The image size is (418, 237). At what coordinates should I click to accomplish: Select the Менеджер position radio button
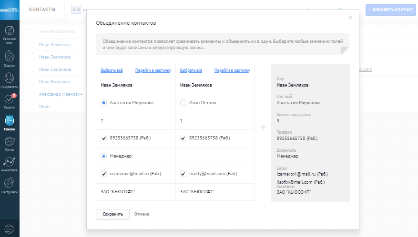(x=103, y=156)
